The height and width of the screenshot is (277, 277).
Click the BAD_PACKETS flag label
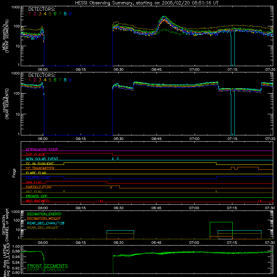[38, 201]
